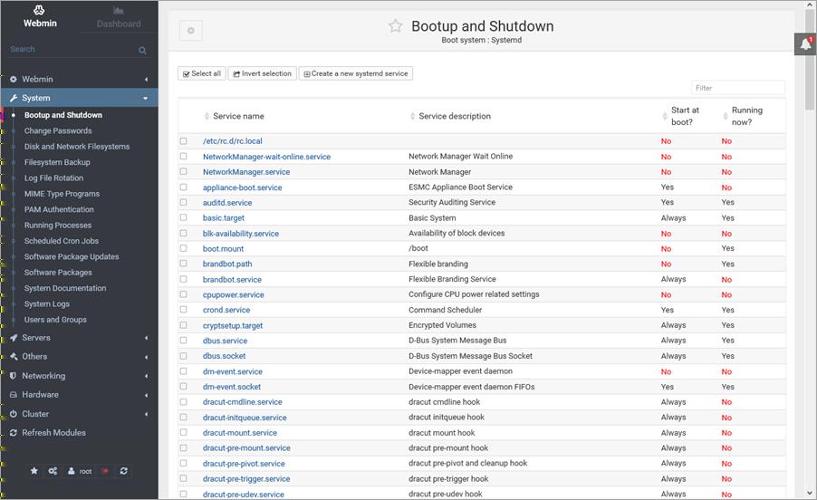Switch to the Dashboard tab
This screenshot has width=817, height=500.
point(119,17)
